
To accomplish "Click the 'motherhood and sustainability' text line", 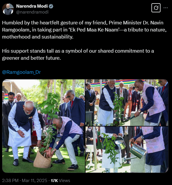I will click(x=38, y=37).
